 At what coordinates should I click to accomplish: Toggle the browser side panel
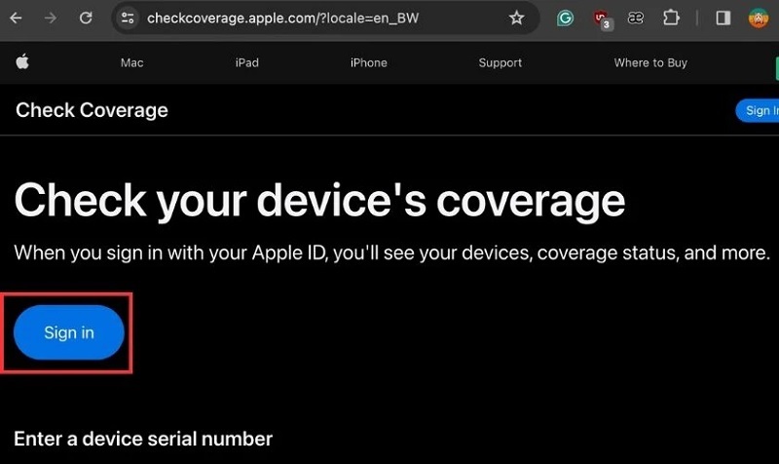tap(723, 18)
